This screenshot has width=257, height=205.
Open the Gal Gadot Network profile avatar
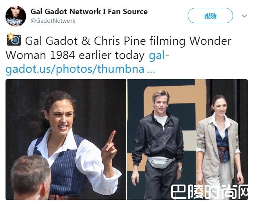point(16,16)
